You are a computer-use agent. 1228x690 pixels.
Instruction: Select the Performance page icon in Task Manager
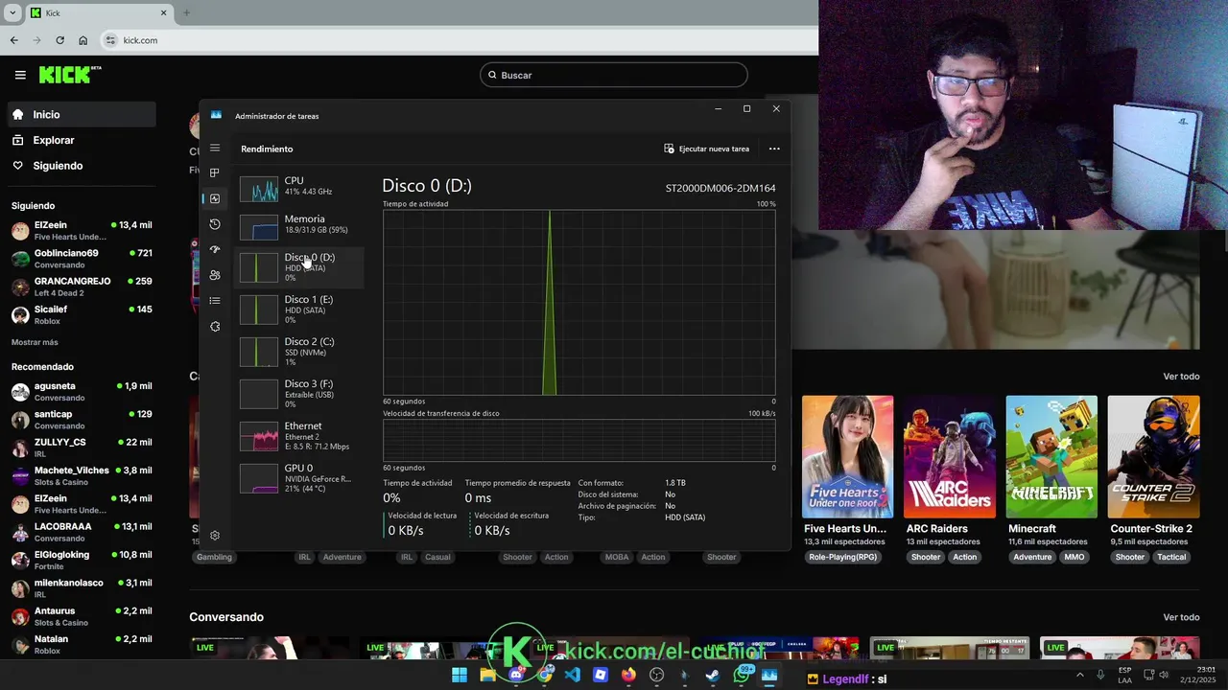(x=215, y=198)
